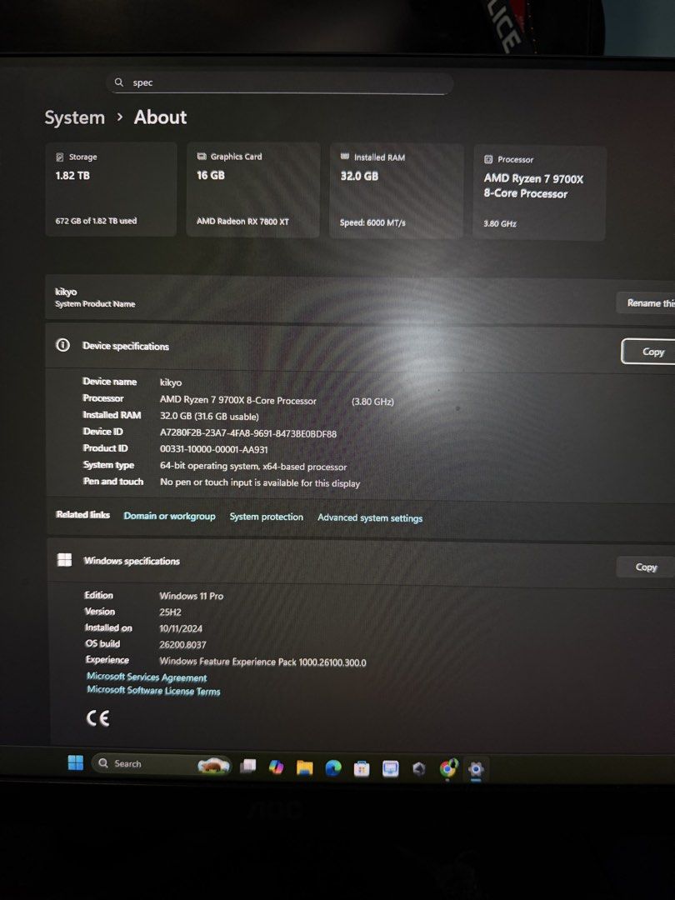This screenshot has width=675, height=900.
Task: Click the Windows specifications logo icon
Action: coord(64,559)
